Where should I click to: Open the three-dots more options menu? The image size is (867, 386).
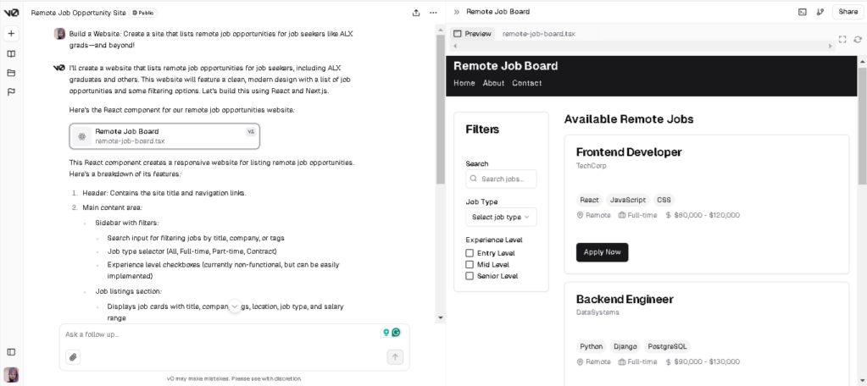(434, 13)
